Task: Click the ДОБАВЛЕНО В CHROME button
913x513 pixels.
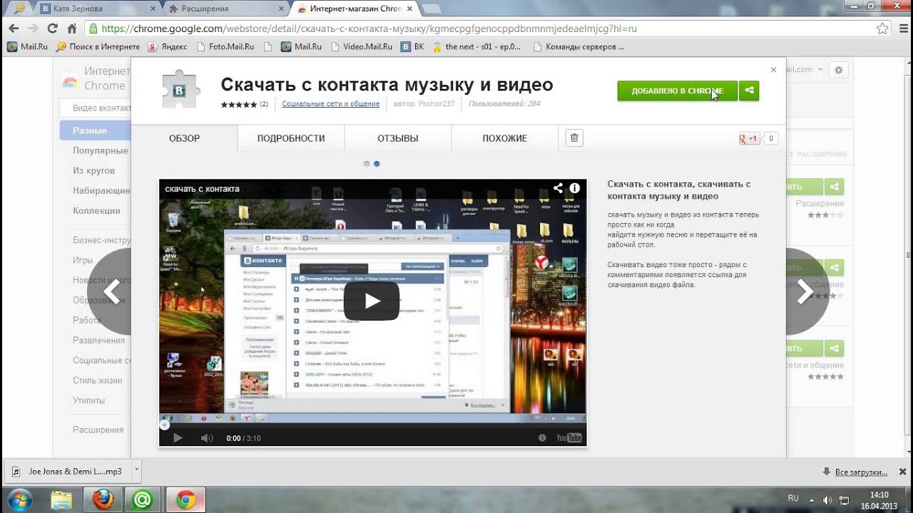Action: [678, 90]
